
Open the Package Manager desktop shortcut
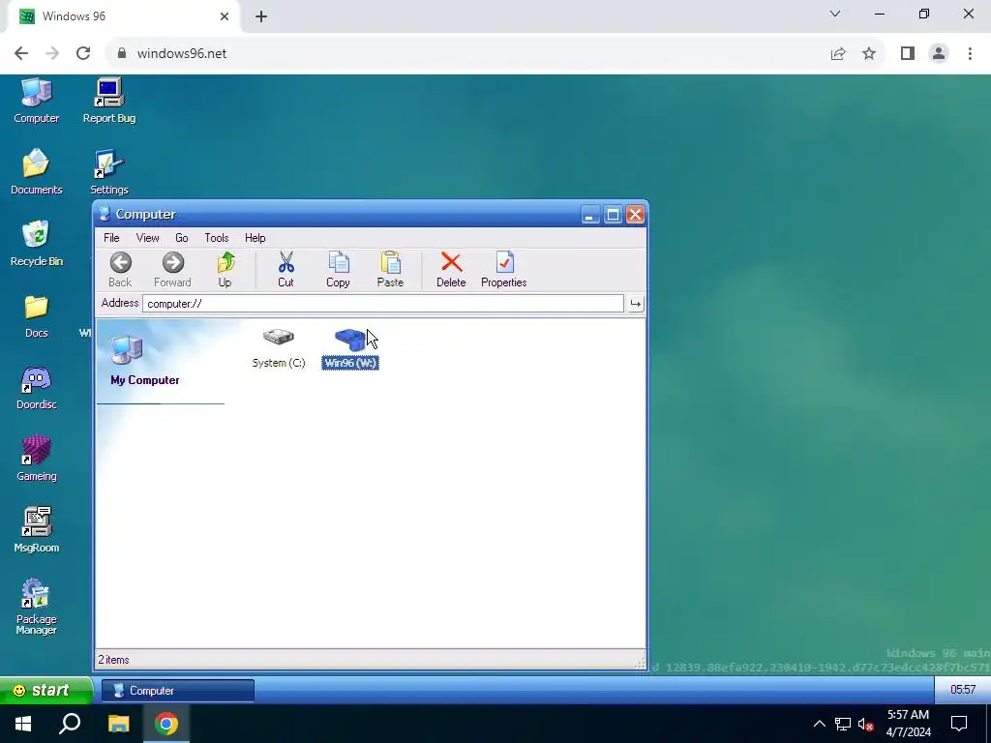click(37, 607)
